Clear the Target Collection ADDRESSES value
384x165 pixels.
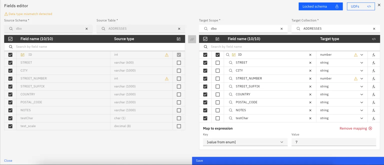click(374, 29)
